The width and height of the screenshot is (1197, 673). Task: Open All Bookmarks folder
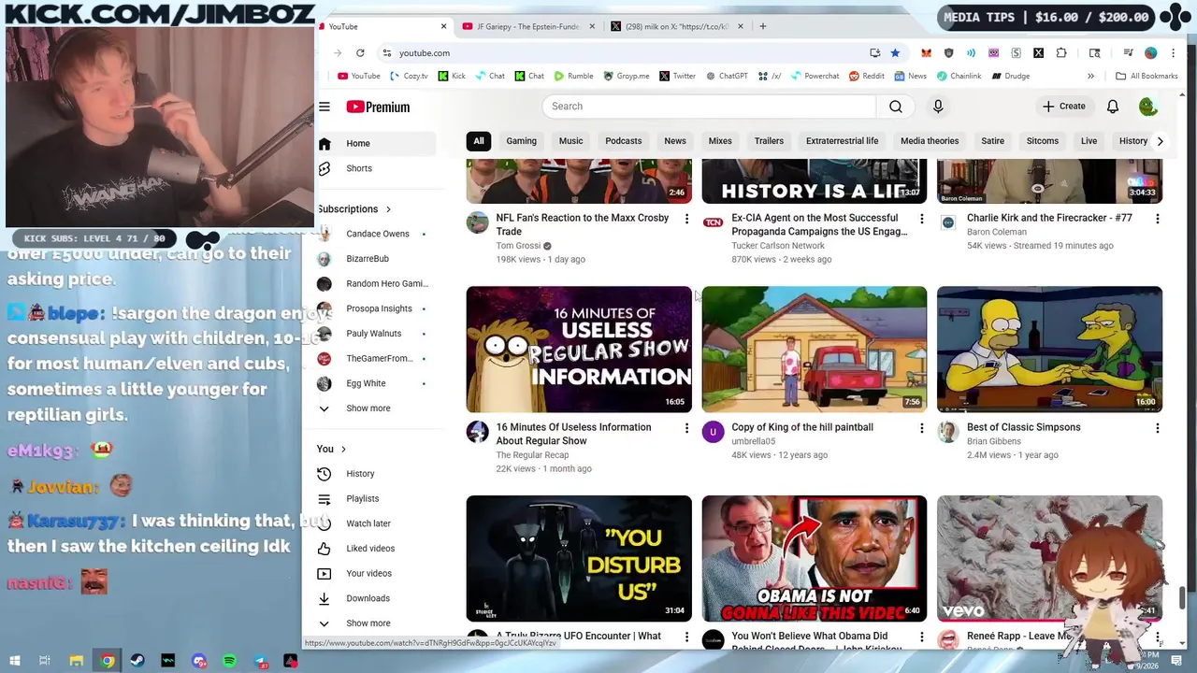pos(1146,76)
